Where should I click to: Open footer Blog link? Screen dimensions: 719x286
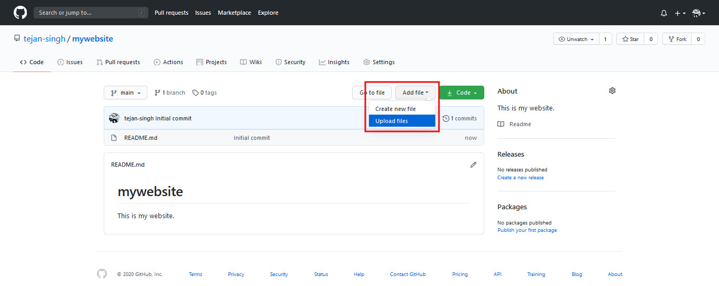click(x=577, y=274)
